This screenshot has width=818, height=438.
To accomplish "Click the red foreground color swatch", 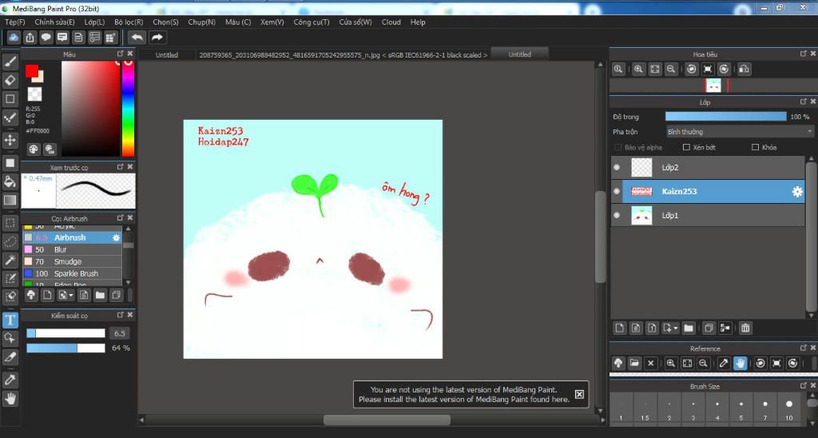I will (x=31, y=71).
